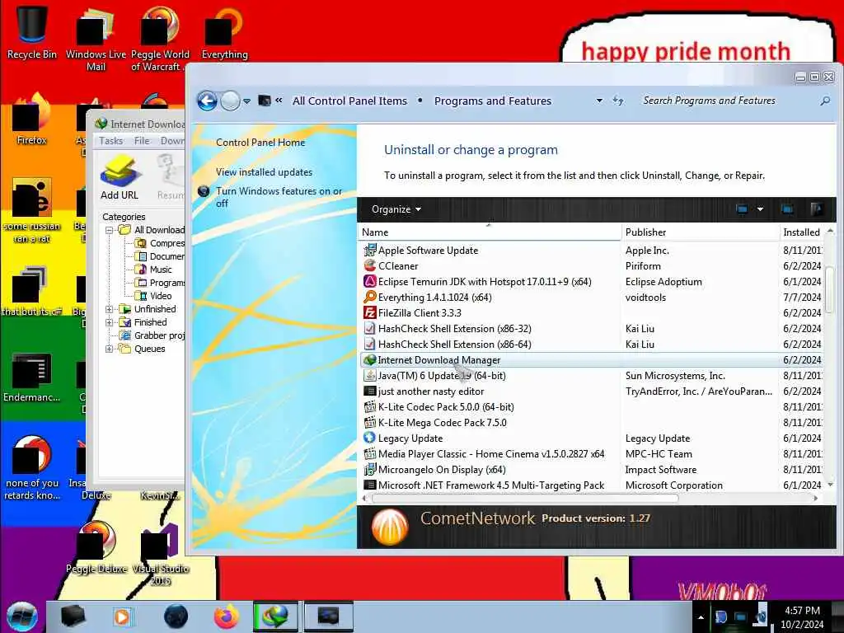Expand the Queues category in IDM
Image resolution: width=844 pixels, height=633 pixels.
coord(110,349)
